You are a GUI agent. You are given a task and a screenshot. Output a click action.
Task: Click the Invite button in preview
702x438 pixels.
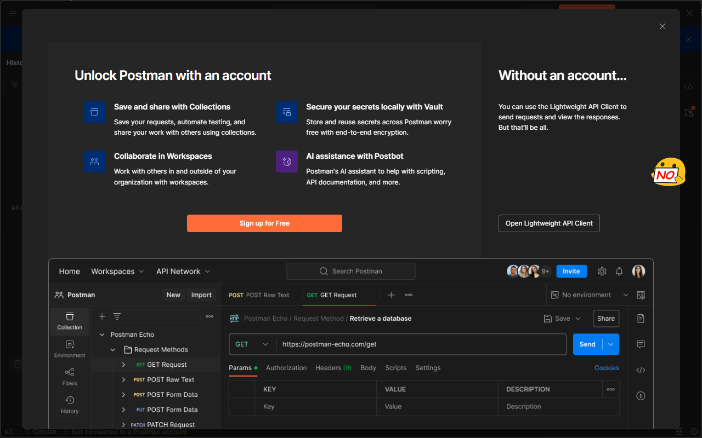pyautogui.click(x=571, y=271)
